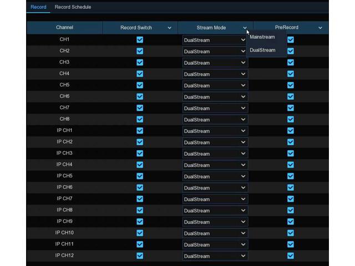Screen dimensions: 355x266
Task: Toggle PreRecord for IP CH12
Action: pos(290,255)
